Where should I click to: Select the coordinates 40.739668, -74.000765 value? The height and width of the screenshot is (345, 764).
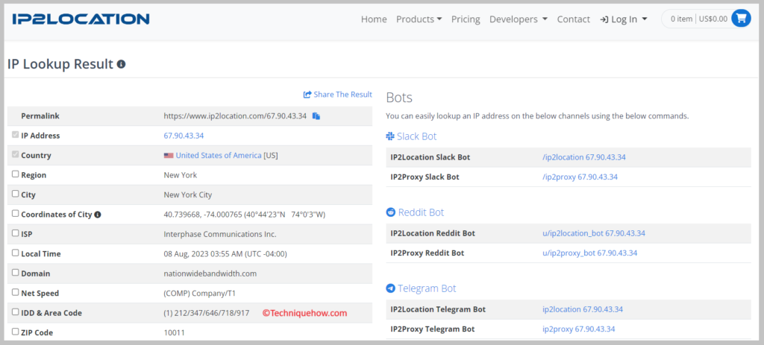pyautogui.click(x=245, y=215)
